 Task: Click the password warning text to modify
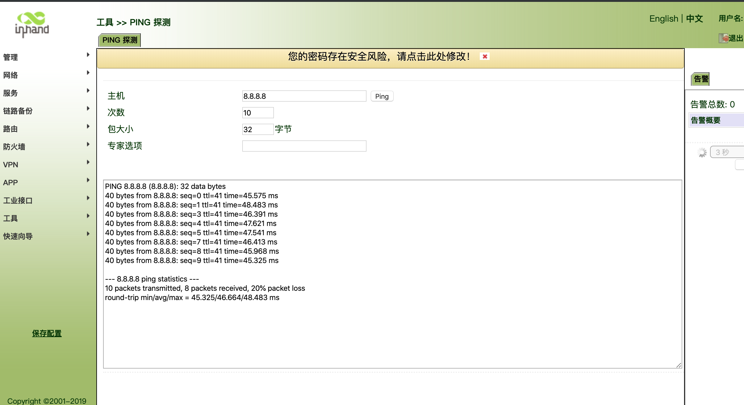pos(378,56)
